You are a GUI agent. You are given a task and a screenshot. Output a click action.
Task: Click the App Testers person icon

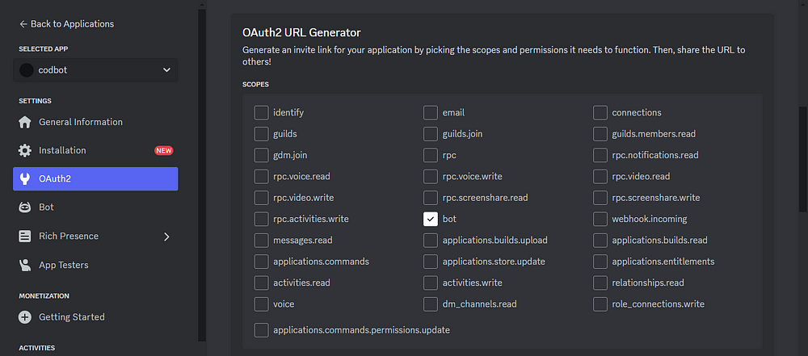coord(25,265)
